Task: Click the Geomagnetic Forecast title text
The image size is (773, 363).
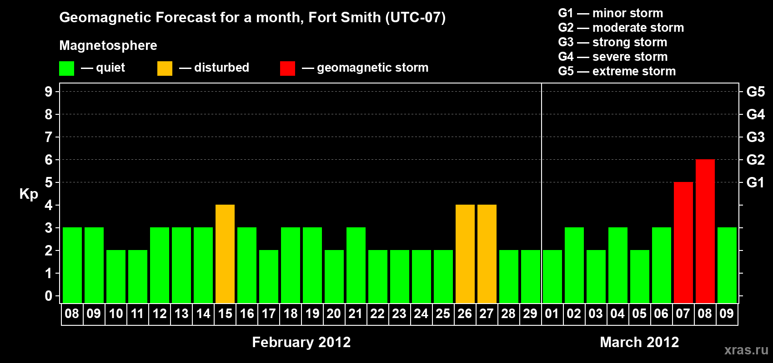Action: point(252,18)
